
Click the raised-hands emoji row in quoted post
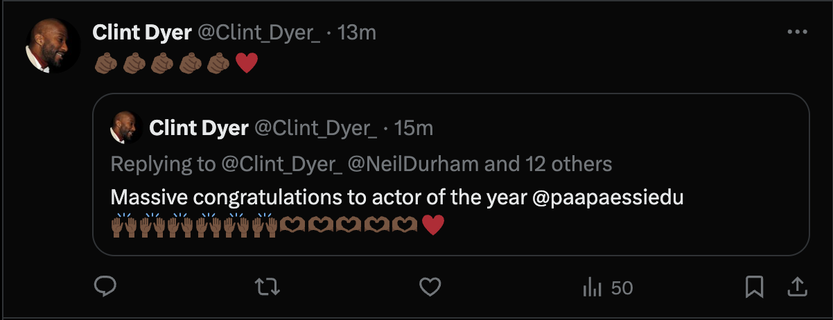click(x=194, y=225)
